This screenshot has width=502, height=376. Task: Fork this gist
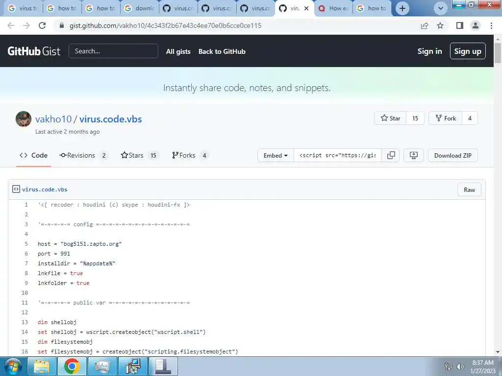[445, 118]
